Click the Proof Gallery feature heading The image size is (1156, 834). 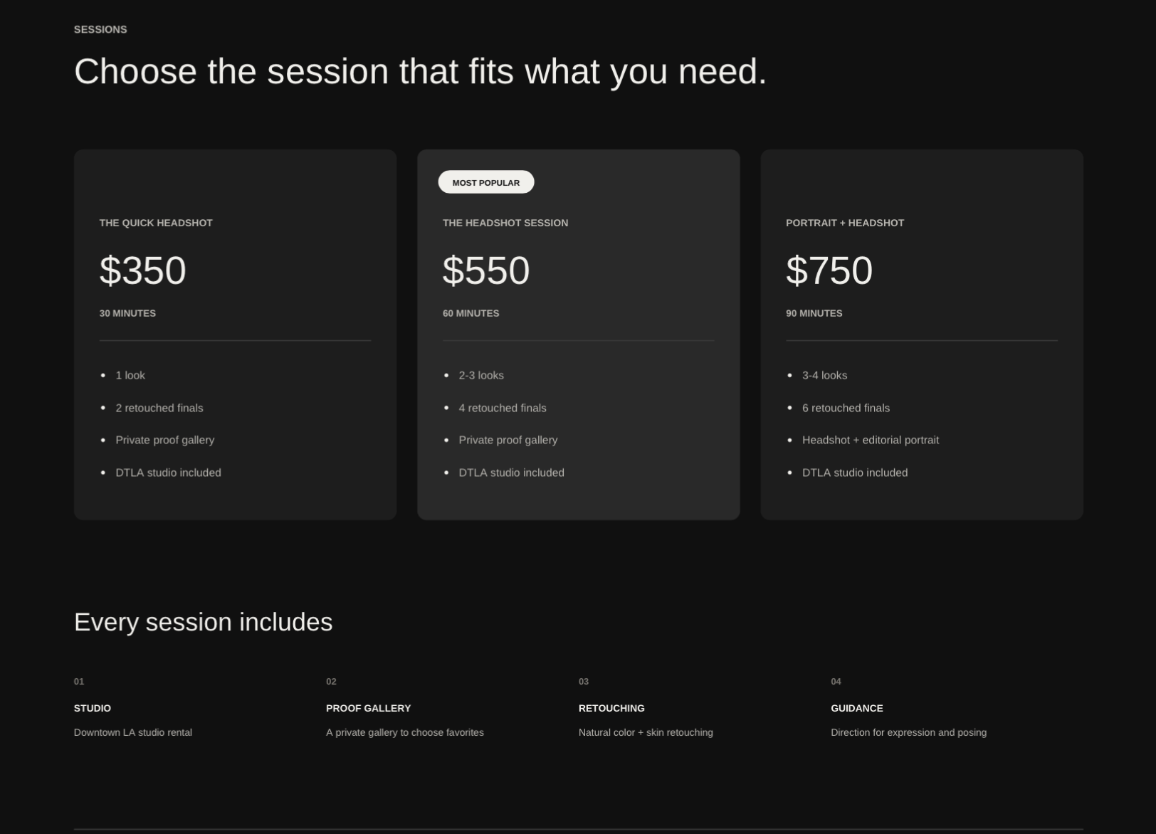(x=369, y=708)
